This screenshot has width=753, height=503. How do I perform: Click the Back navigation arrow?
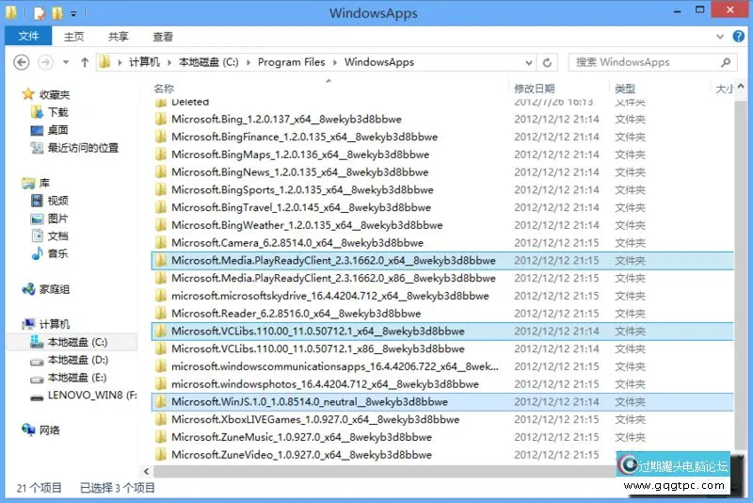click(x=23, y=62)
